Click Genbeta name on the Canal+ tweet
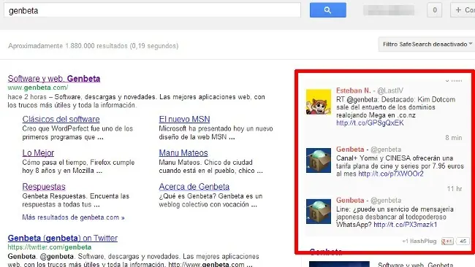 (350, 150)
